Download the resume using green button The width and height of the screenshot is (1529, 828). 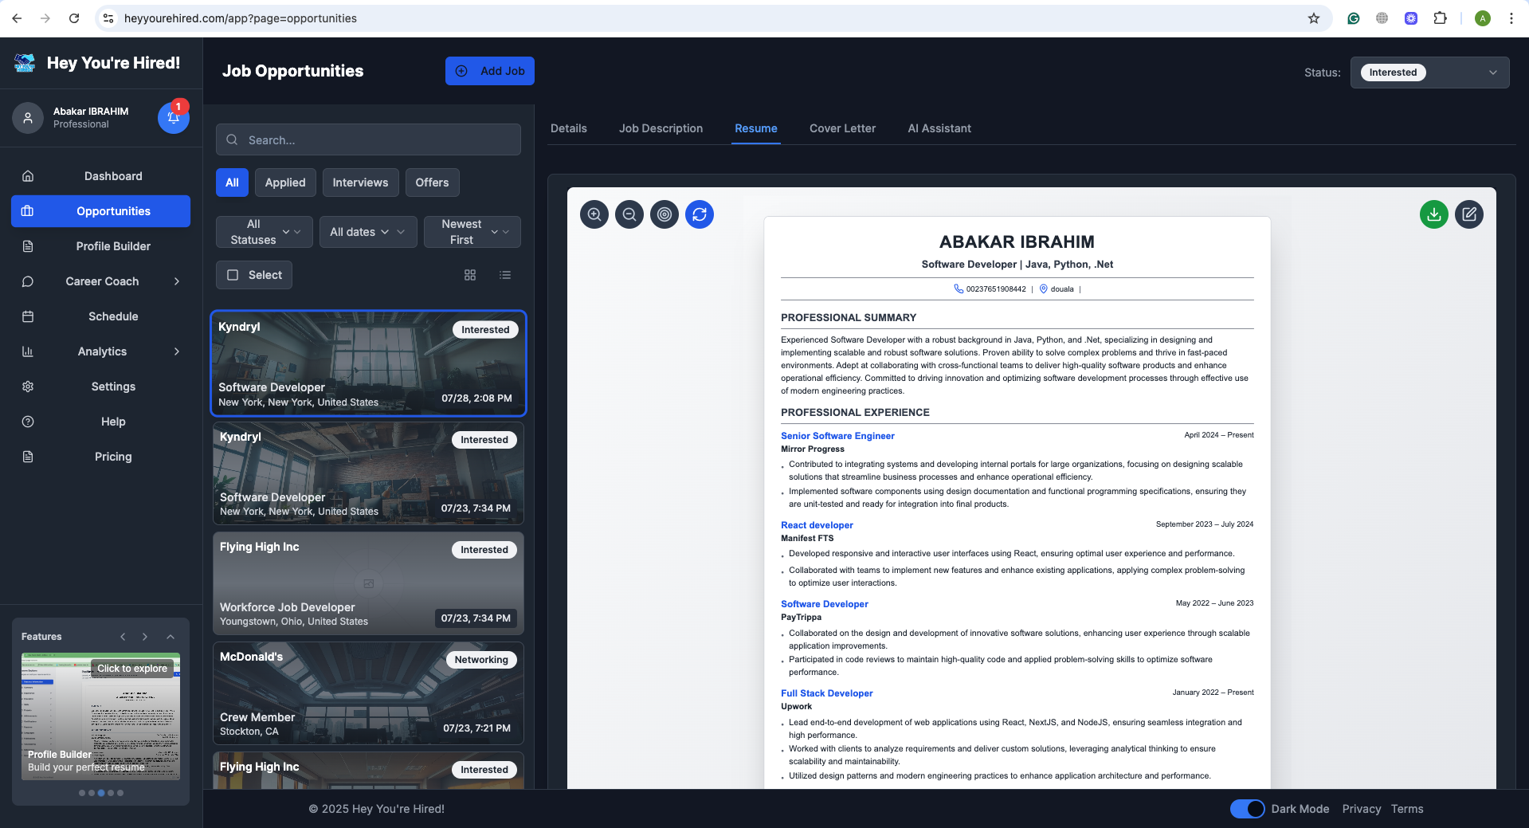click(x=1434, y=214)
